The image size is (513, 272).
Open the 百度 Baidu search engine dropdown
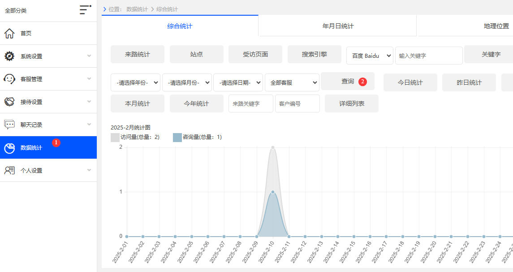click(370, 56)
